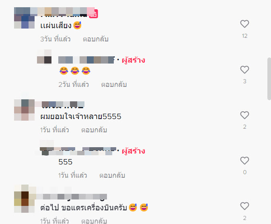Image resolution: width=271 pixels, height=224 pixels.
Task: Like the creator's laughing emoji reply
Action: click(x=244, y=70)
